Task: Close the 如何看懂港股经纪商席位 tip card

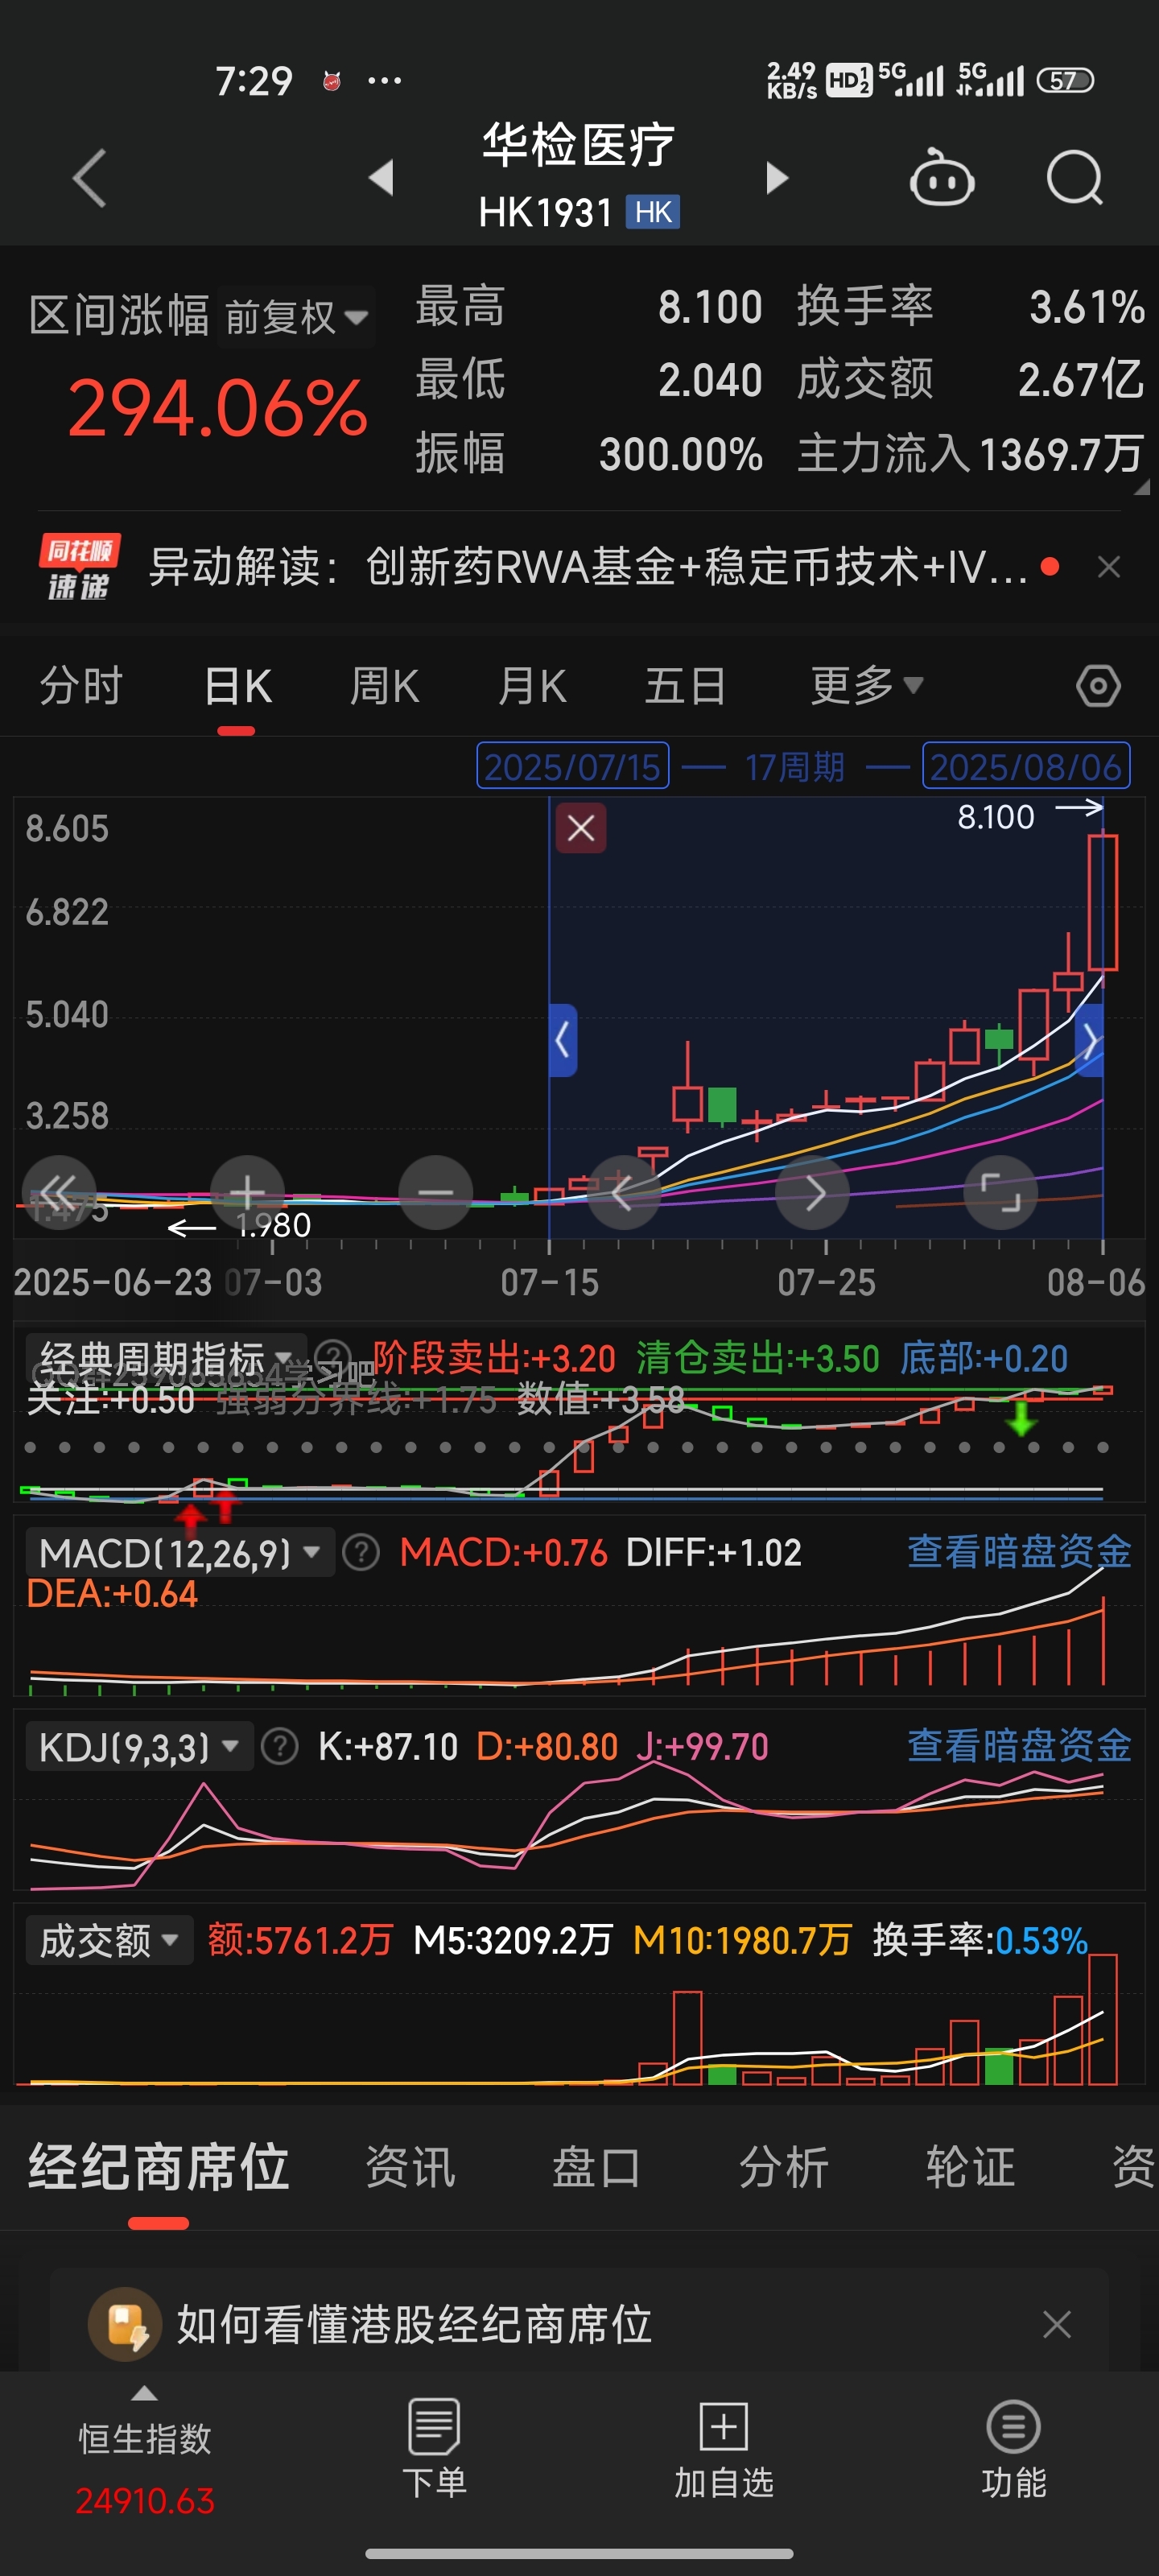Action: point(1056,2323)
